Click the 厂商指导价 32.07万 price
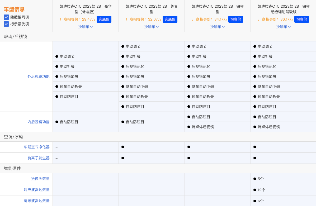The image size is (316, 206). tap(143, 19)
